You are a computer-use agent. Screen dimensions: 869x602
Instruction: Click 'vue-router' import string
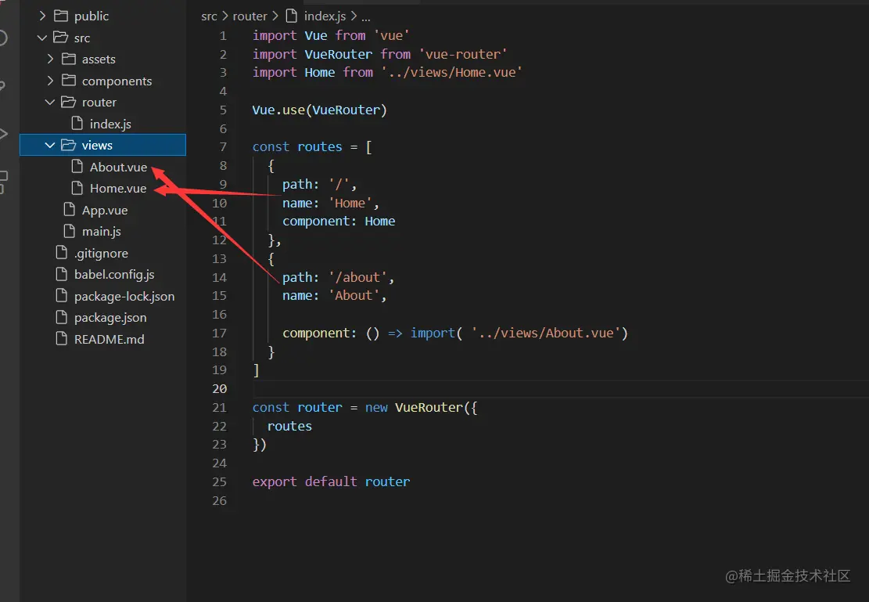tap(463, 54)
